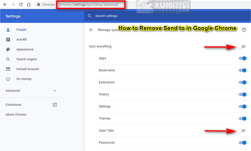Toggle History sync off
The image size is (251, 151).
(x=242, y=94)
